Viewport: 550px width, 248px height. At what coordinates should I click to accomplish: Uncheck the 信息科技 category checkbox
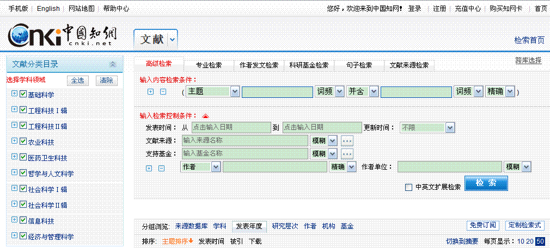pyautogui.click(x=23, y=221)
